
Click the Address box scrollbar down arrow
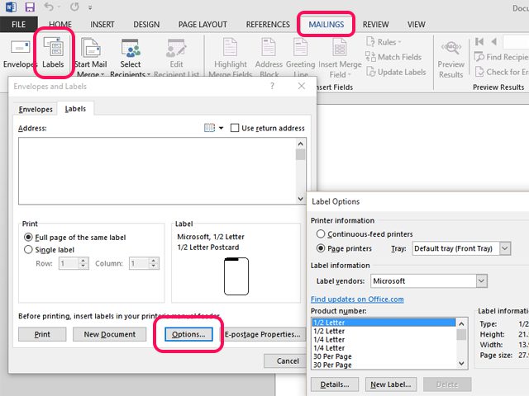[x=301, y=199]
